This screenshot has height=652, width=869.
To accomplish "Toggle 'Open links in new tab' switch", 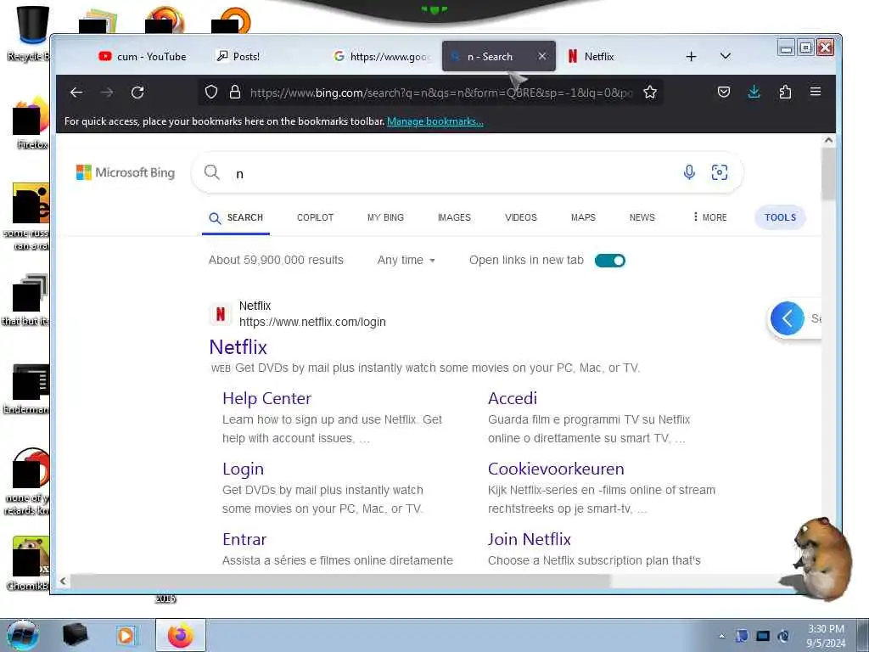I will click(609, 261).
